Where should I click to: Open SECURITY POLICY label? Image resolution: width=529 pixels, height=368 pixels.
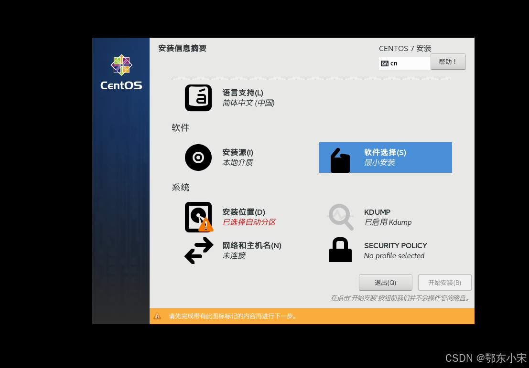click(x=395, y=245)
